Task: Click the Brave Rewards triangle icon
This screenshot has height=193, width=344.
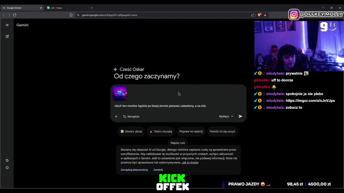Action: point(265,15)
